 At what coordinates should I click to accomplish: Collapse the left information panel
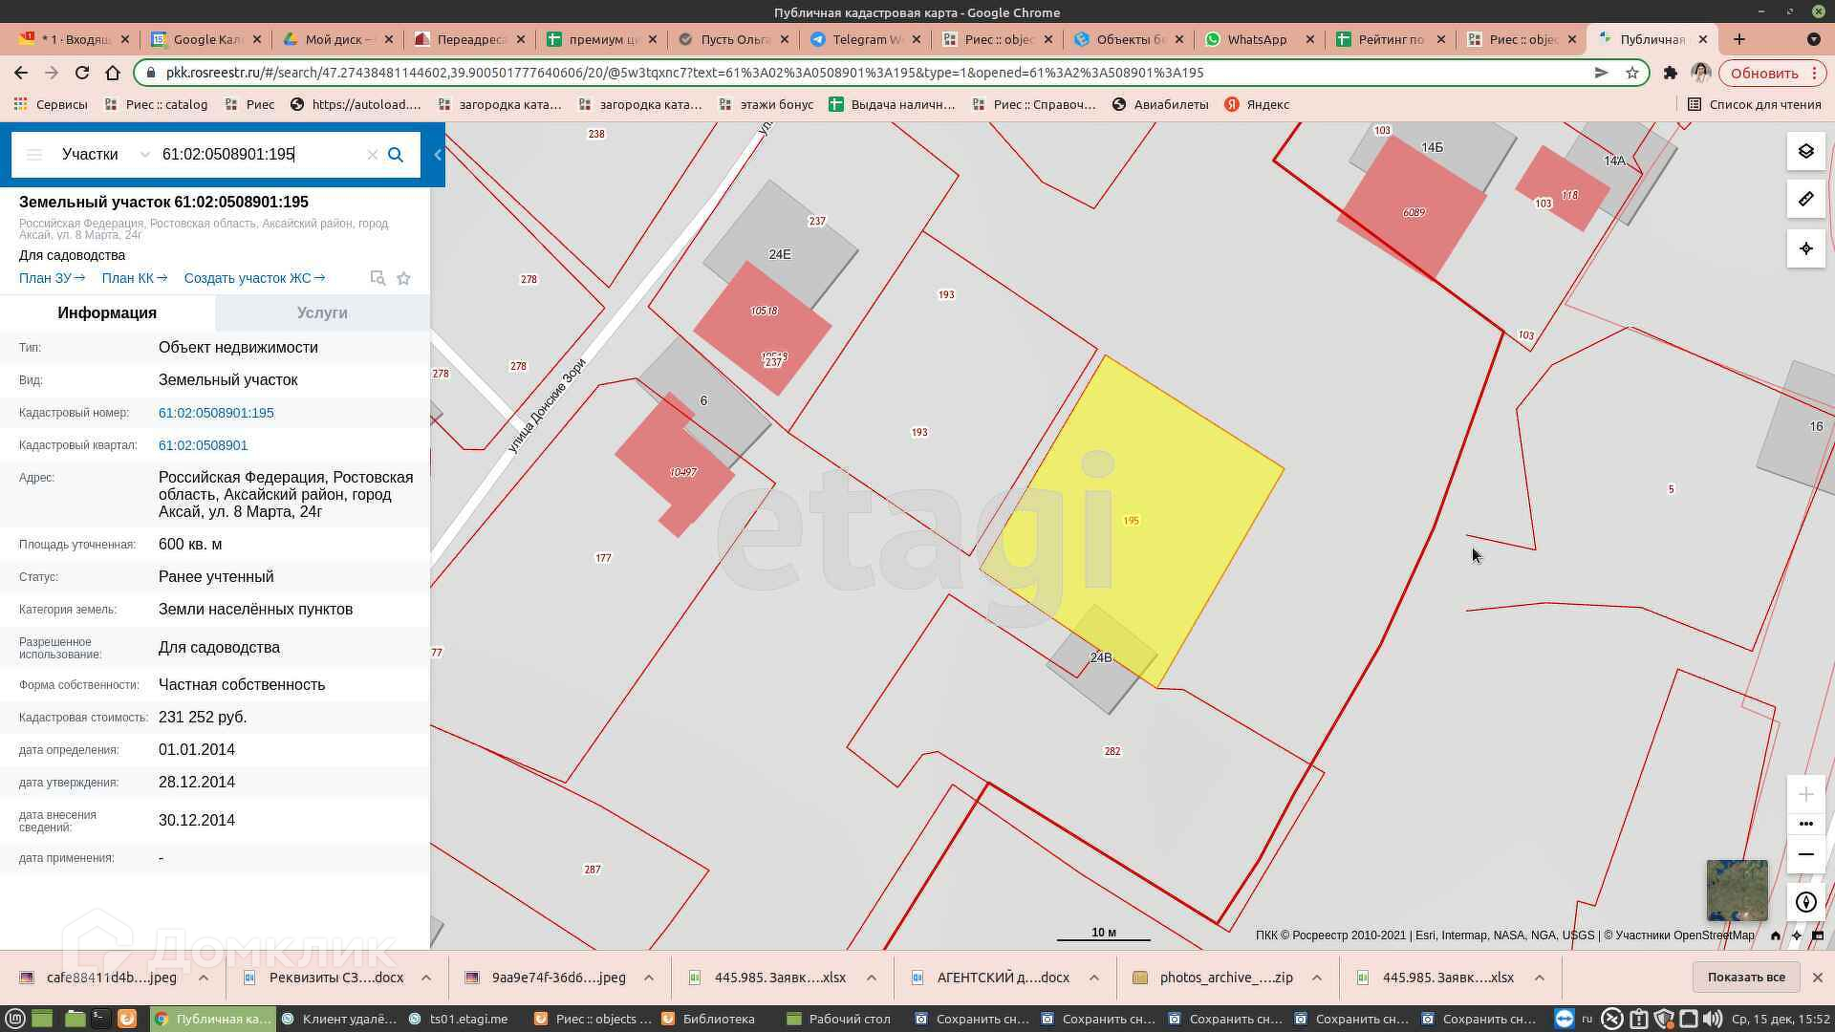(438, 155)
